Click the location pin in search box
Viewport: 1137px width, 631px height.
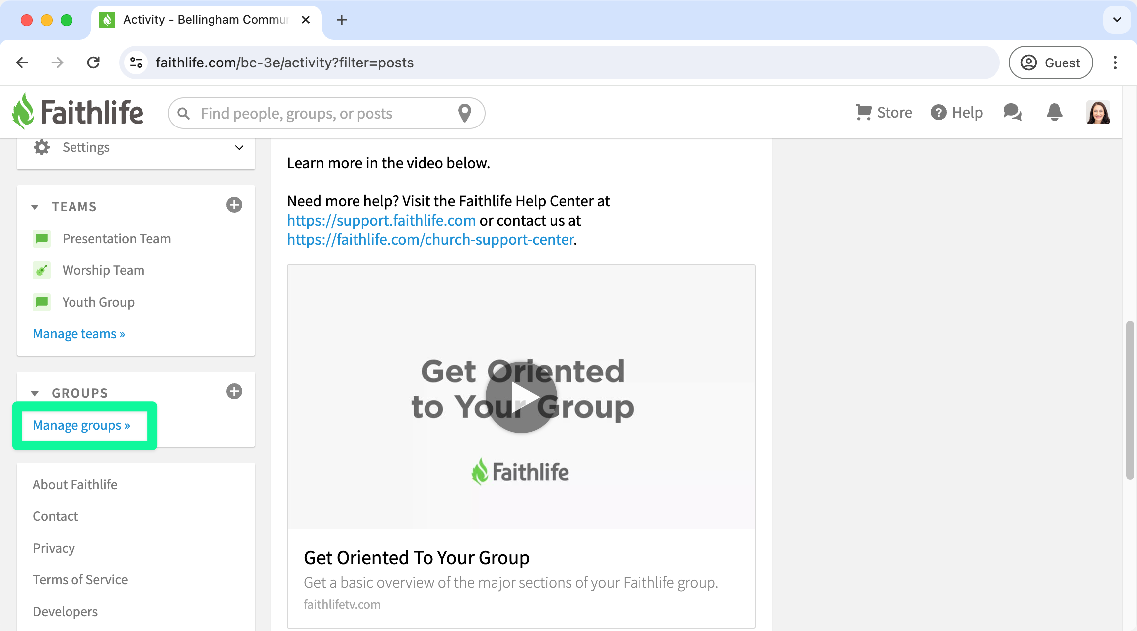(x=464, y=113)
